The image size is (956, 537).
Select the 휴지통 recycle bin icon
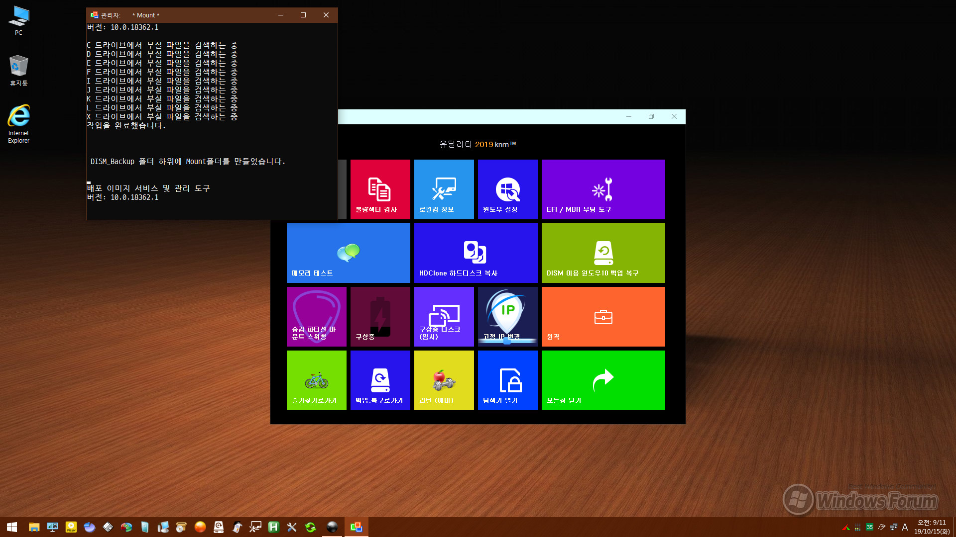[x=18, y=70]
